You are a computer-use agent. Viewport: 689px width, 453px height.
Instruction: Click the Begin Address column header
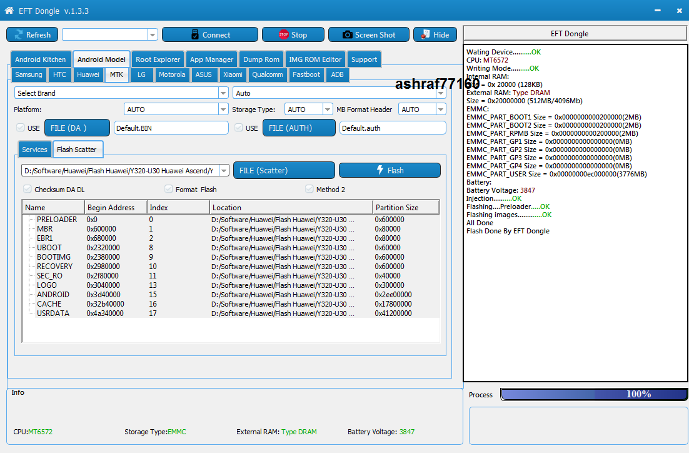click(x=116, y=207)
